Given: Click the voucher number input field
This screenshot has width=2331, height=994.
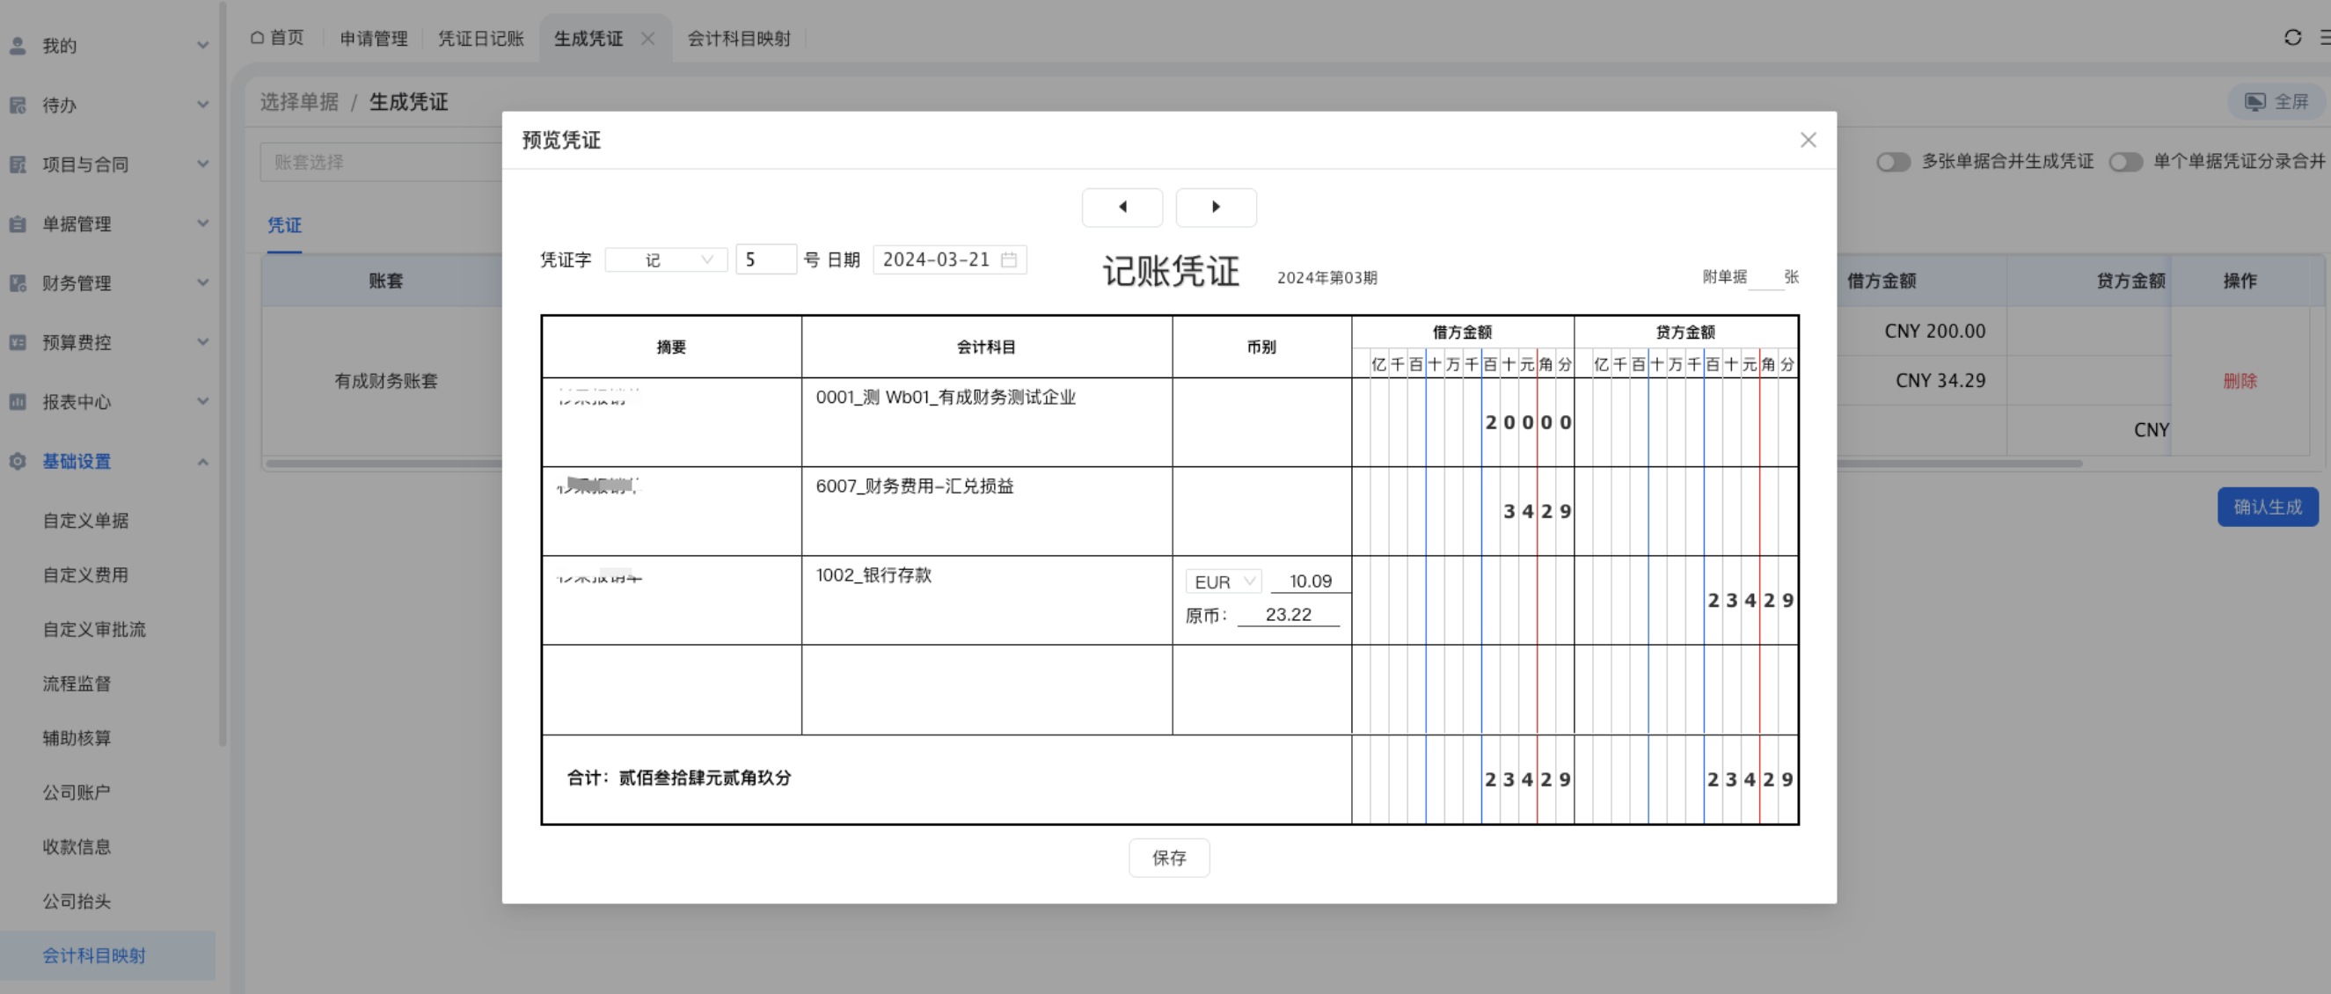Looking at the screenshot, I should 765,259.
